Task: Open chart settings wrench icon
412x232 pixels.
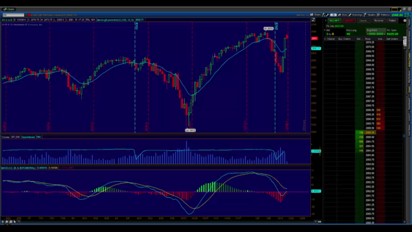Action: tap(328, 15)
